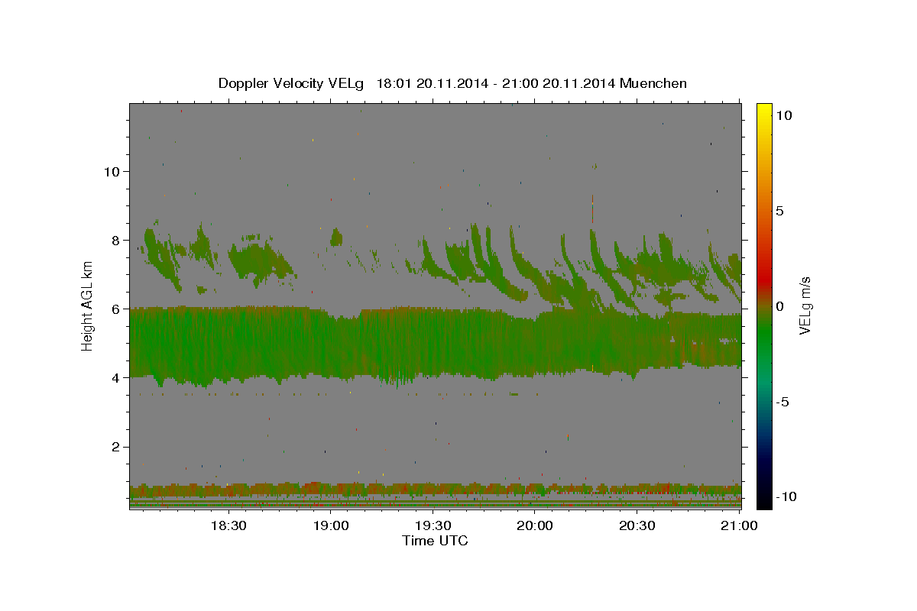
Task: Click the 19:00 time tick label
Action: click(330, 525)
